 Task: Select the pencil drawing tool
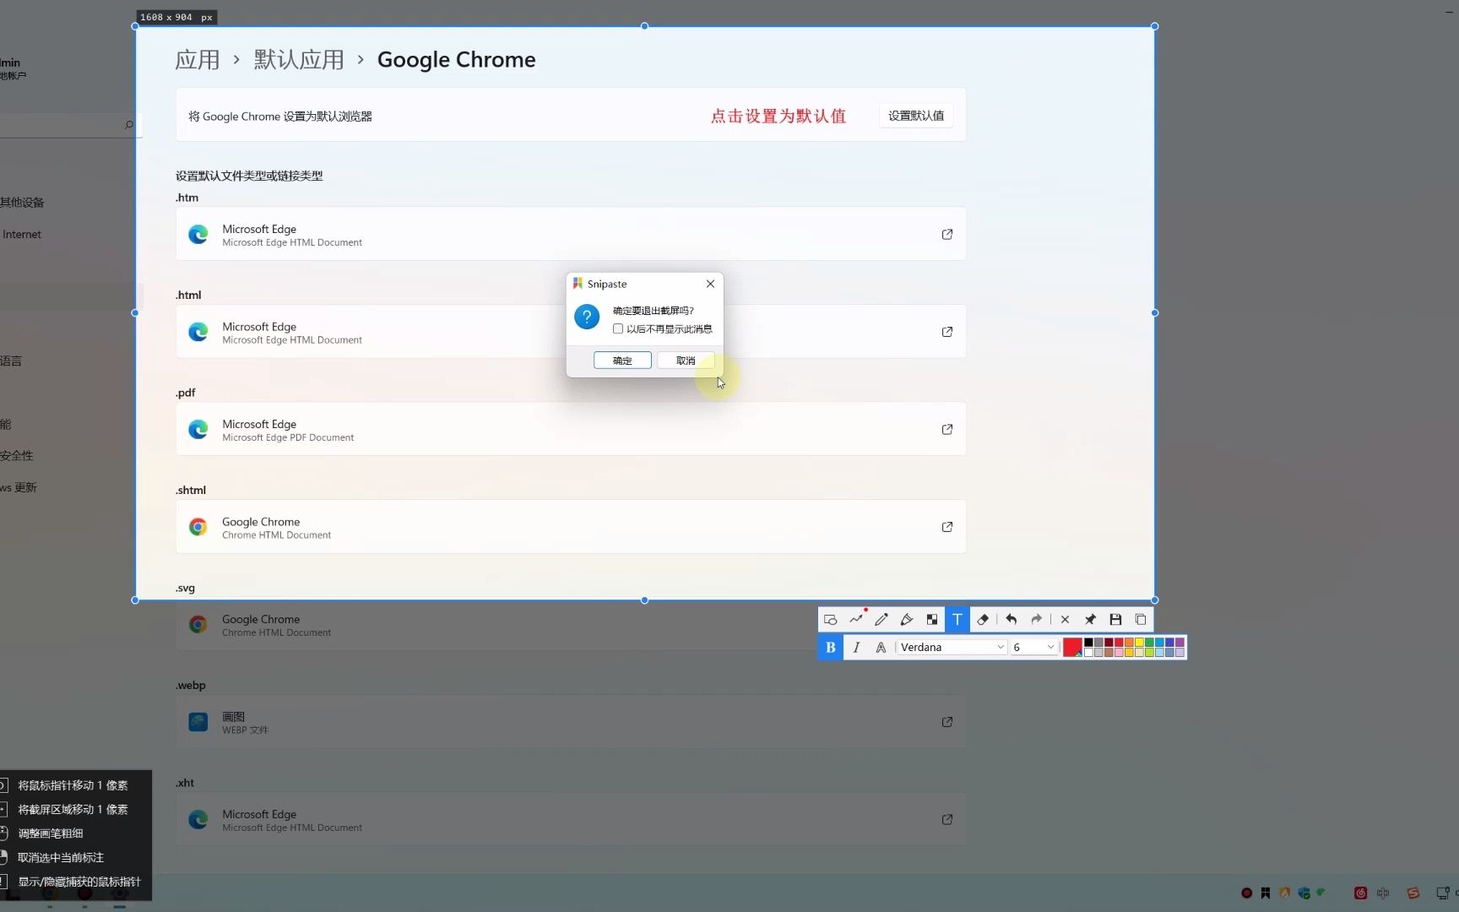click(x=881, y=620)
